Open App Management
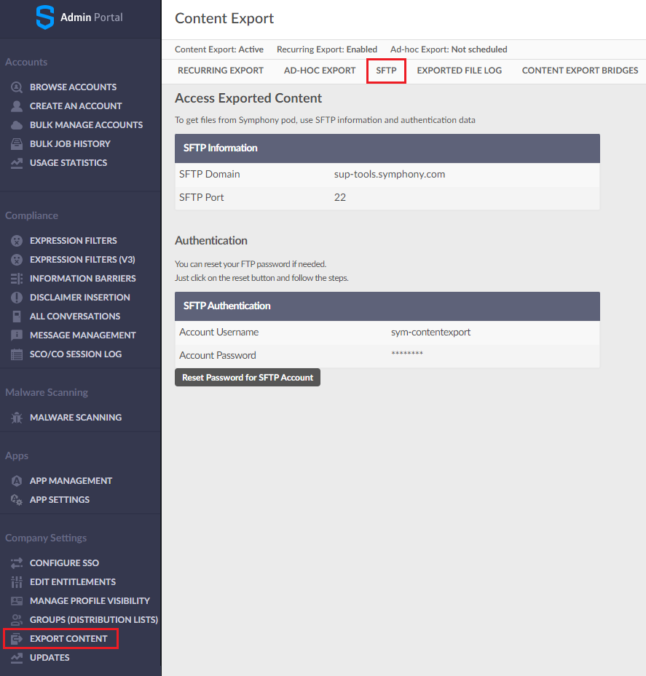 pos(71,481)
